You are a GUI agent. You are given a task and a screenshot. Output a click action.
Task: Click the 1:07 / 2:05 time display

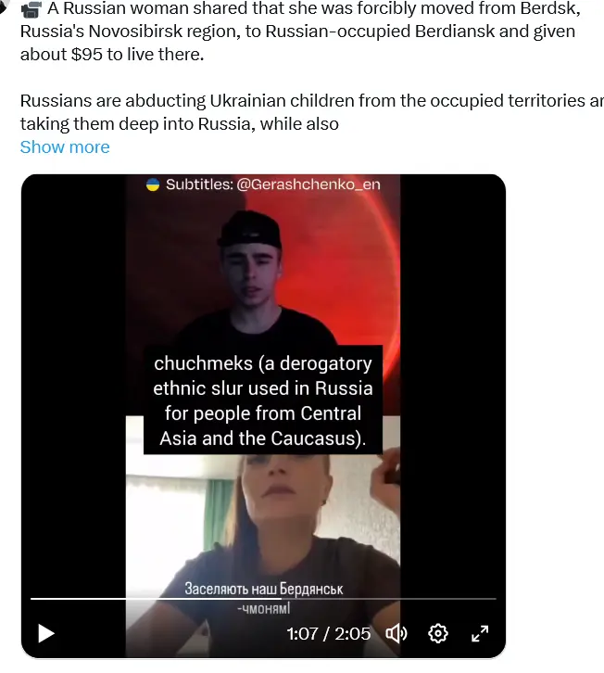point(328,634)
